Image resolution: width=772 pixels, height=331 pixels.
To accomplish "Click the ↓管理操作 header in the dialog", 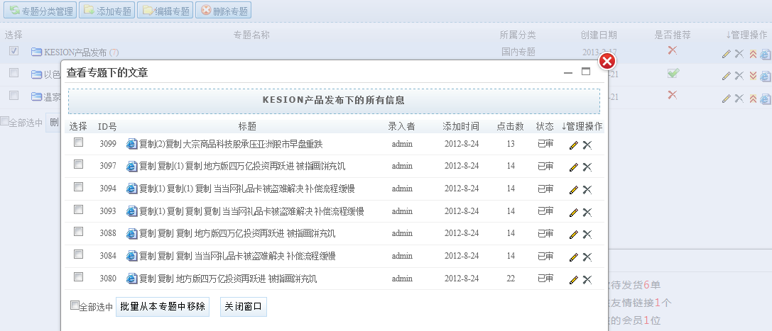I will [x=582, y=127].
